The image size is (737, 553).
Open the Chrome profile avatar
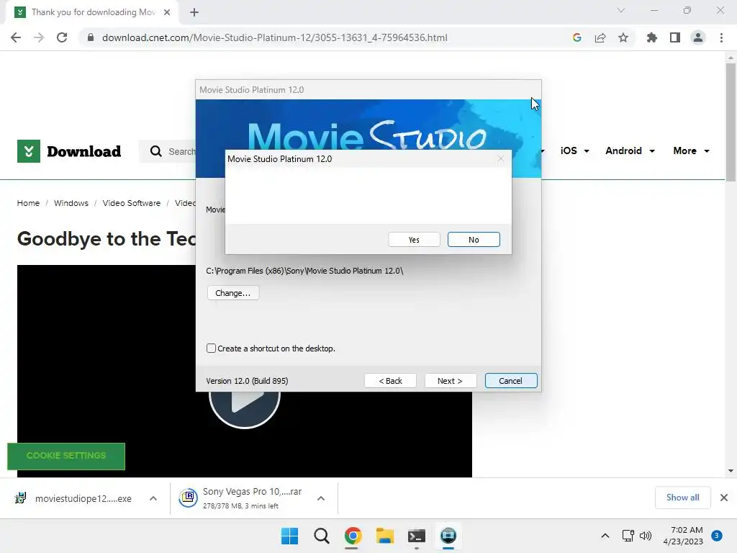pyautogui.click(x=698, y=37)
